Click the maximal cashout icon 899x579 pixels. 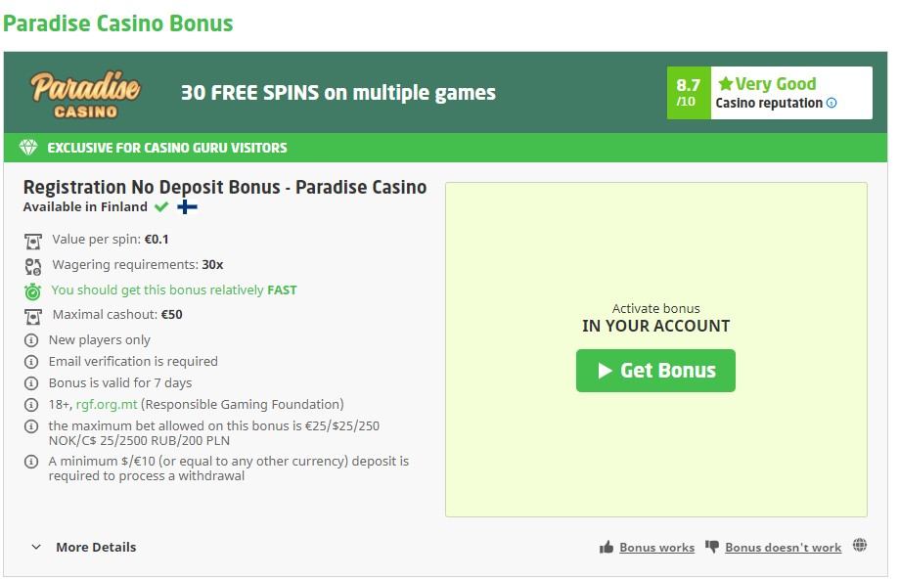click(33, 315)
